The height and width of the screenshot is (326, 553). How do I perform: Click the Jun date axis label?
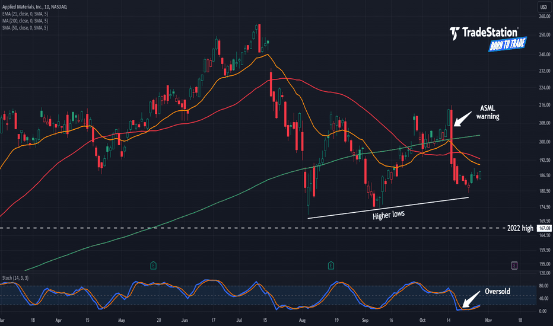185,320
